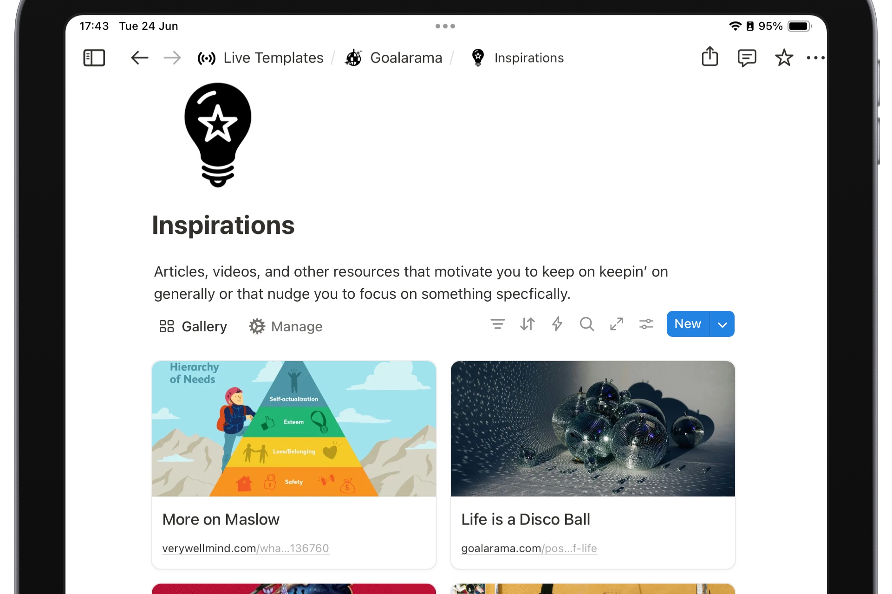Open the filter icon in database toolbar
The height and width of the screenshot is (594, 892).
497,324
